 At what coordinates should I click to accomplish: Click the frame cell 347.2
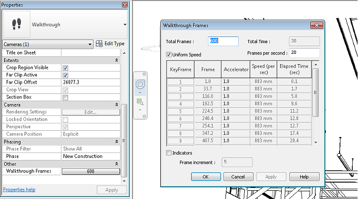[208, 133]
